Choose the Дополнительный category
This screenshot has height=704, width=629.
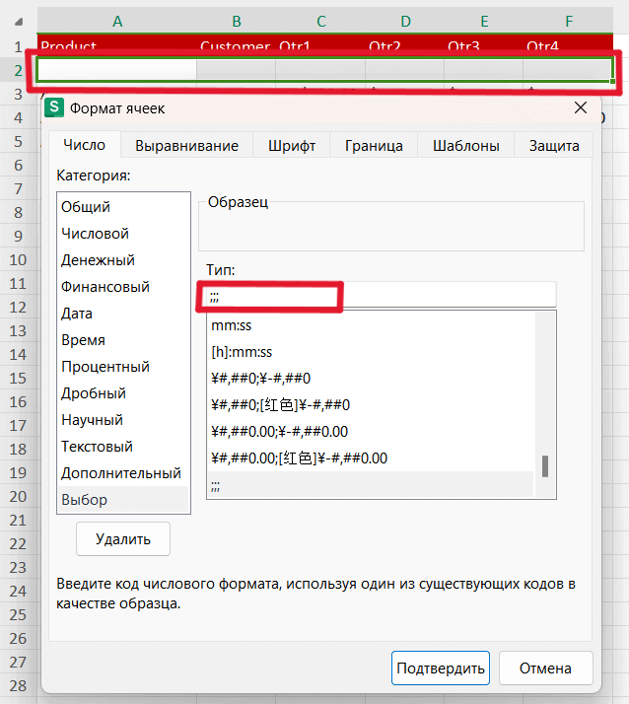[x=123, y=473]
